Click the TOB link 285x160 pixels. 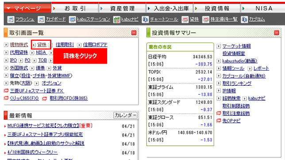pos(42,60)
